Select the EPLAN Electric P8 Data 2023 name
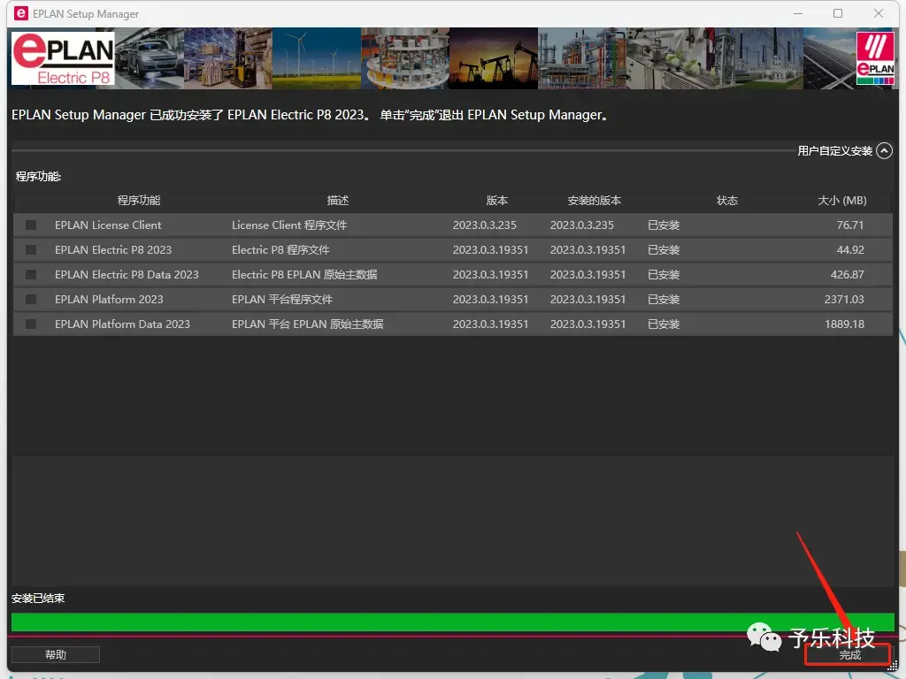 pyautogui.click(x=127, y=275)
